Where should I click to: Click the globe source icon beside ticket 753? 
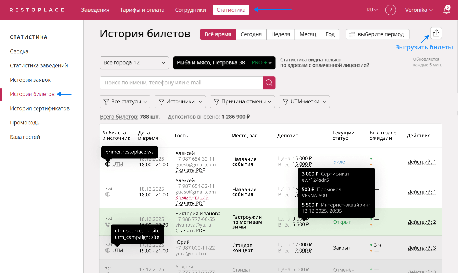coord(108,194)
